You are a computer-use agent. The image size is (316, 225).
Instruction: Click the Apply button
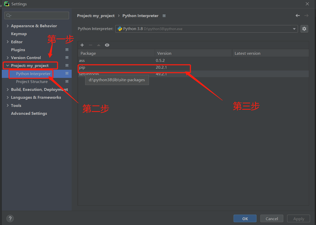point(299,219)
